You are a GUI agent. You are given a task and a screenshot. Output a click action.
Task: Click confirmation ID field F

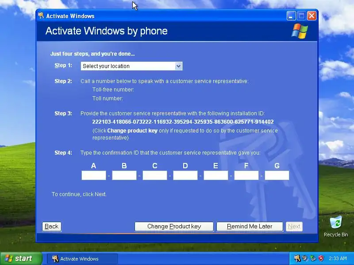246,175
